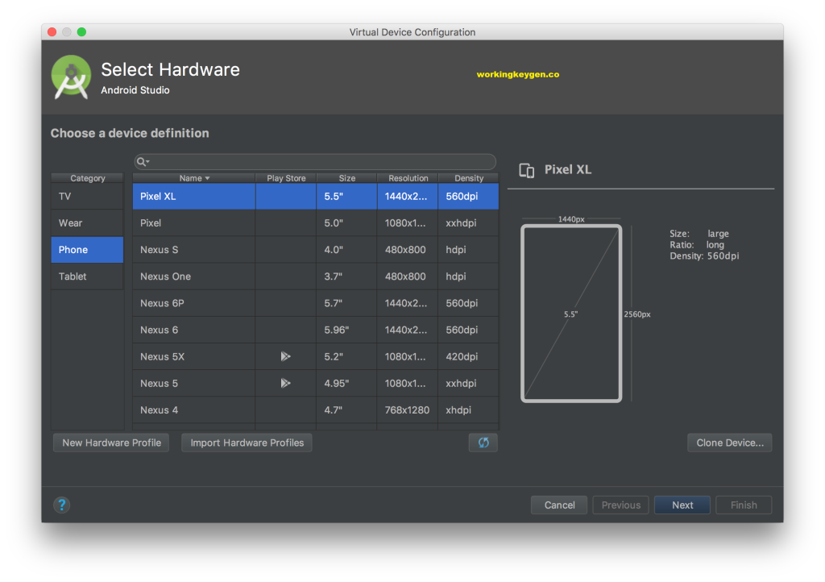Toggle sorting on the Name column header
This screenshot has height=582, width=825.
click(x=193, y=178)
